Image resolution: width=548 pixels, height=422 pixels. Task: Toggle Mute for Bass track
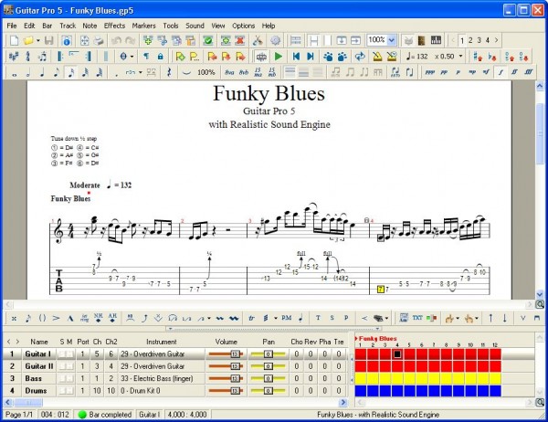70,377
